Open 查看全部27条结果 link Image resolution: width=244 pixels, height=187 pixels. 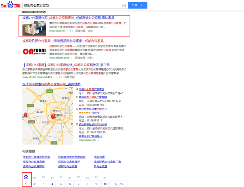[91, 136]
